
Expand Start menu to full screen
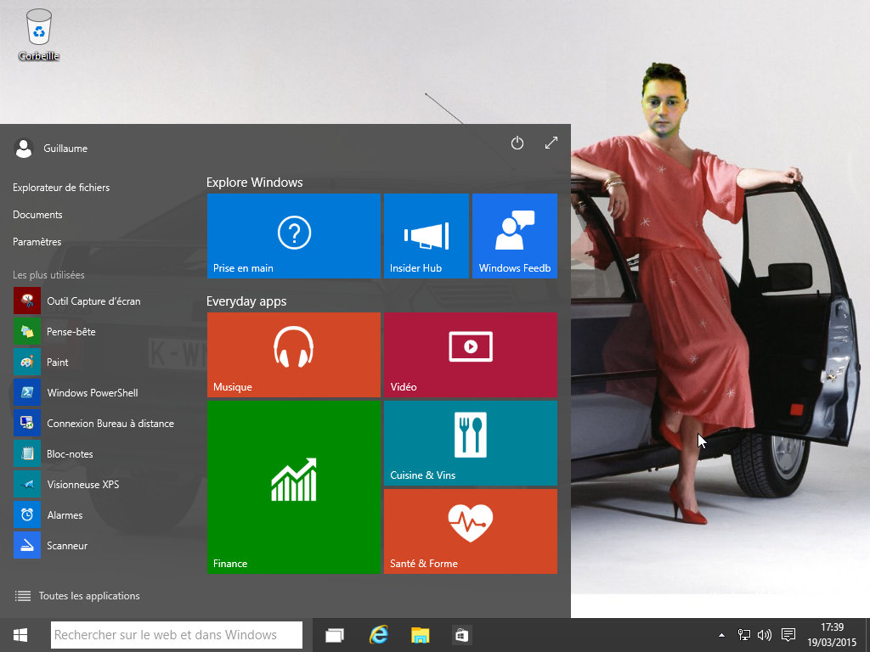(551, 143)
